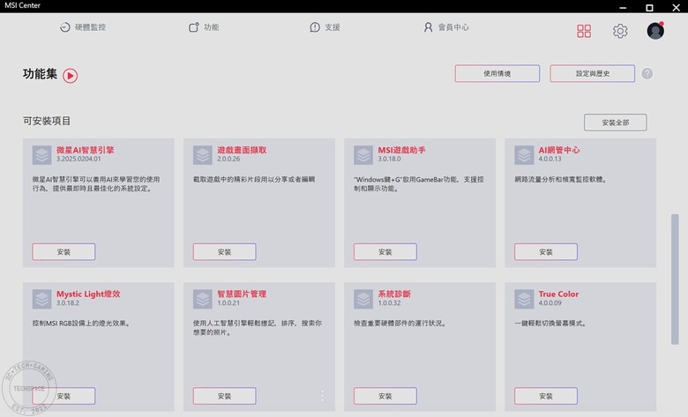
Task: Click the Mystic Light燈效 layers icon
Action: point(41,299)
